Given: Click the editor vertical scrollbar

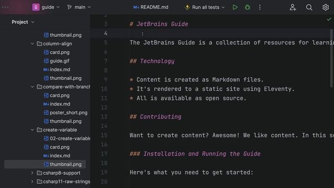Looking at the screenshot, I should coord(331,58).
